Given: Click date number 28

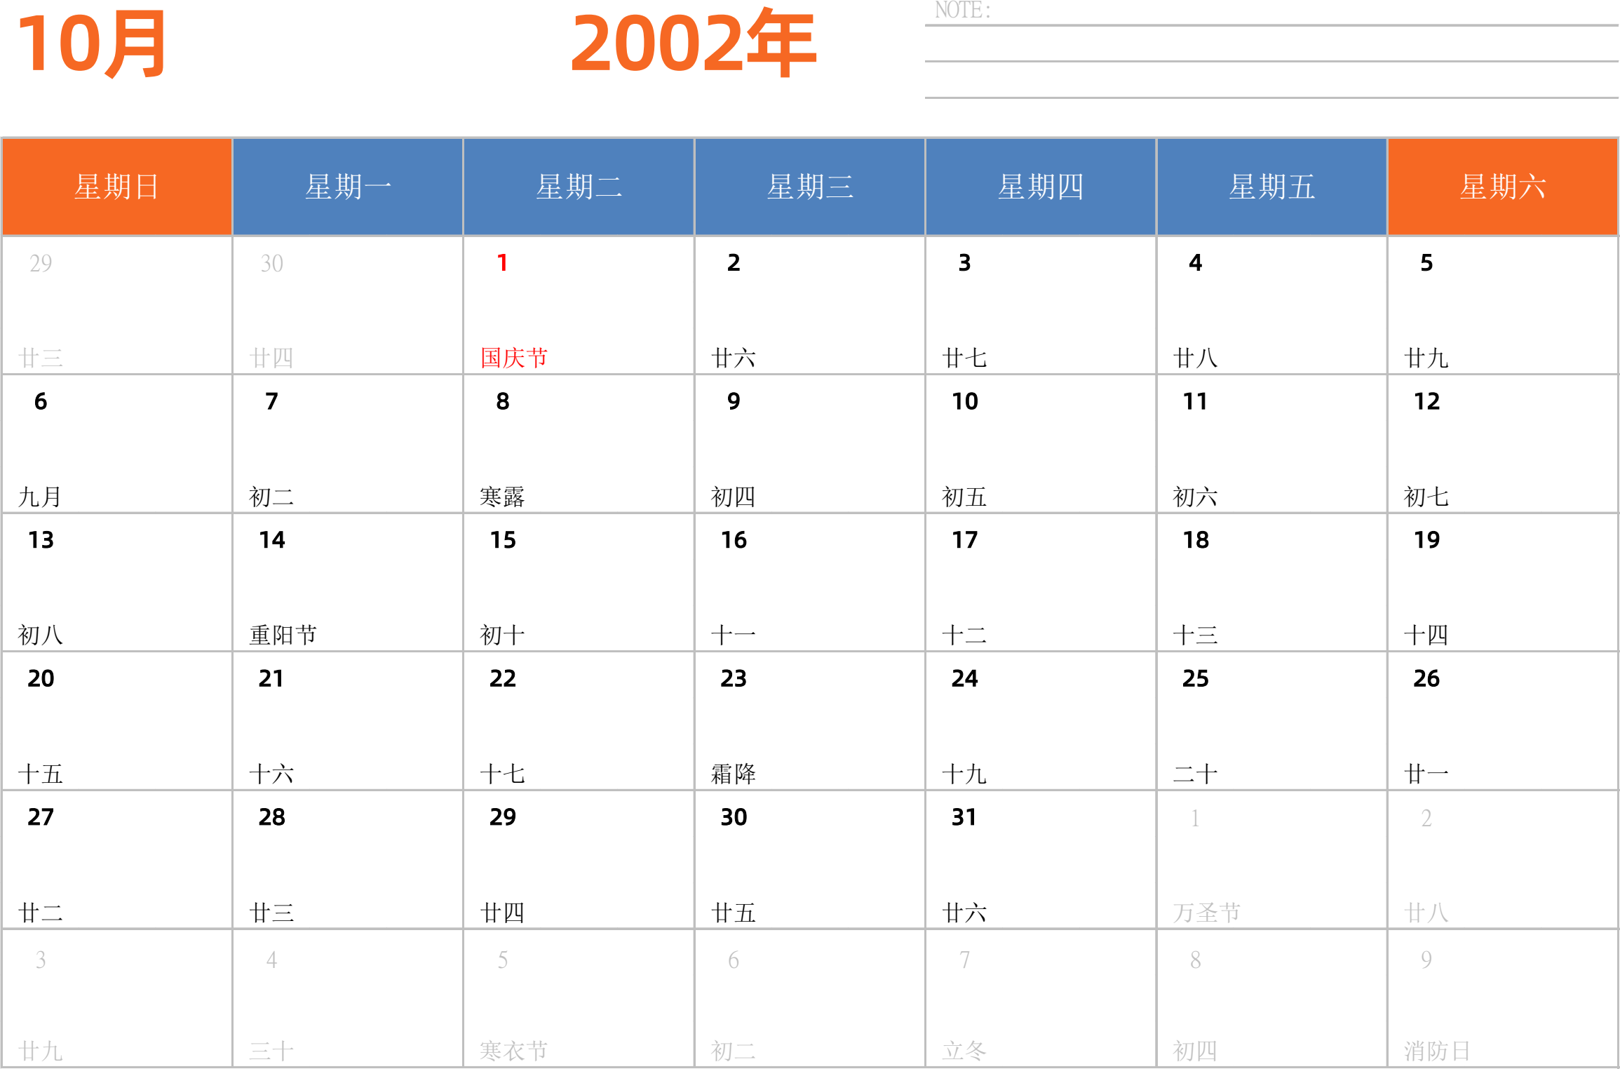Looking at the screenshot, I should pos(272,817).
